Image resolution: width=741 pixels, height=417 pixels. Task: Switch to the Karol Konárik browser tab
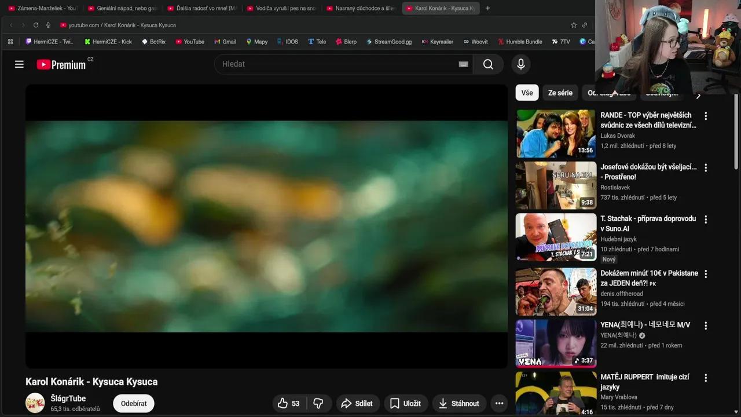coord(440,8)
